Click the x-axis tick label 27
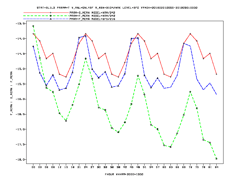Image resolution: width=236 pixels, height=182 pixels. click(92, 167)
